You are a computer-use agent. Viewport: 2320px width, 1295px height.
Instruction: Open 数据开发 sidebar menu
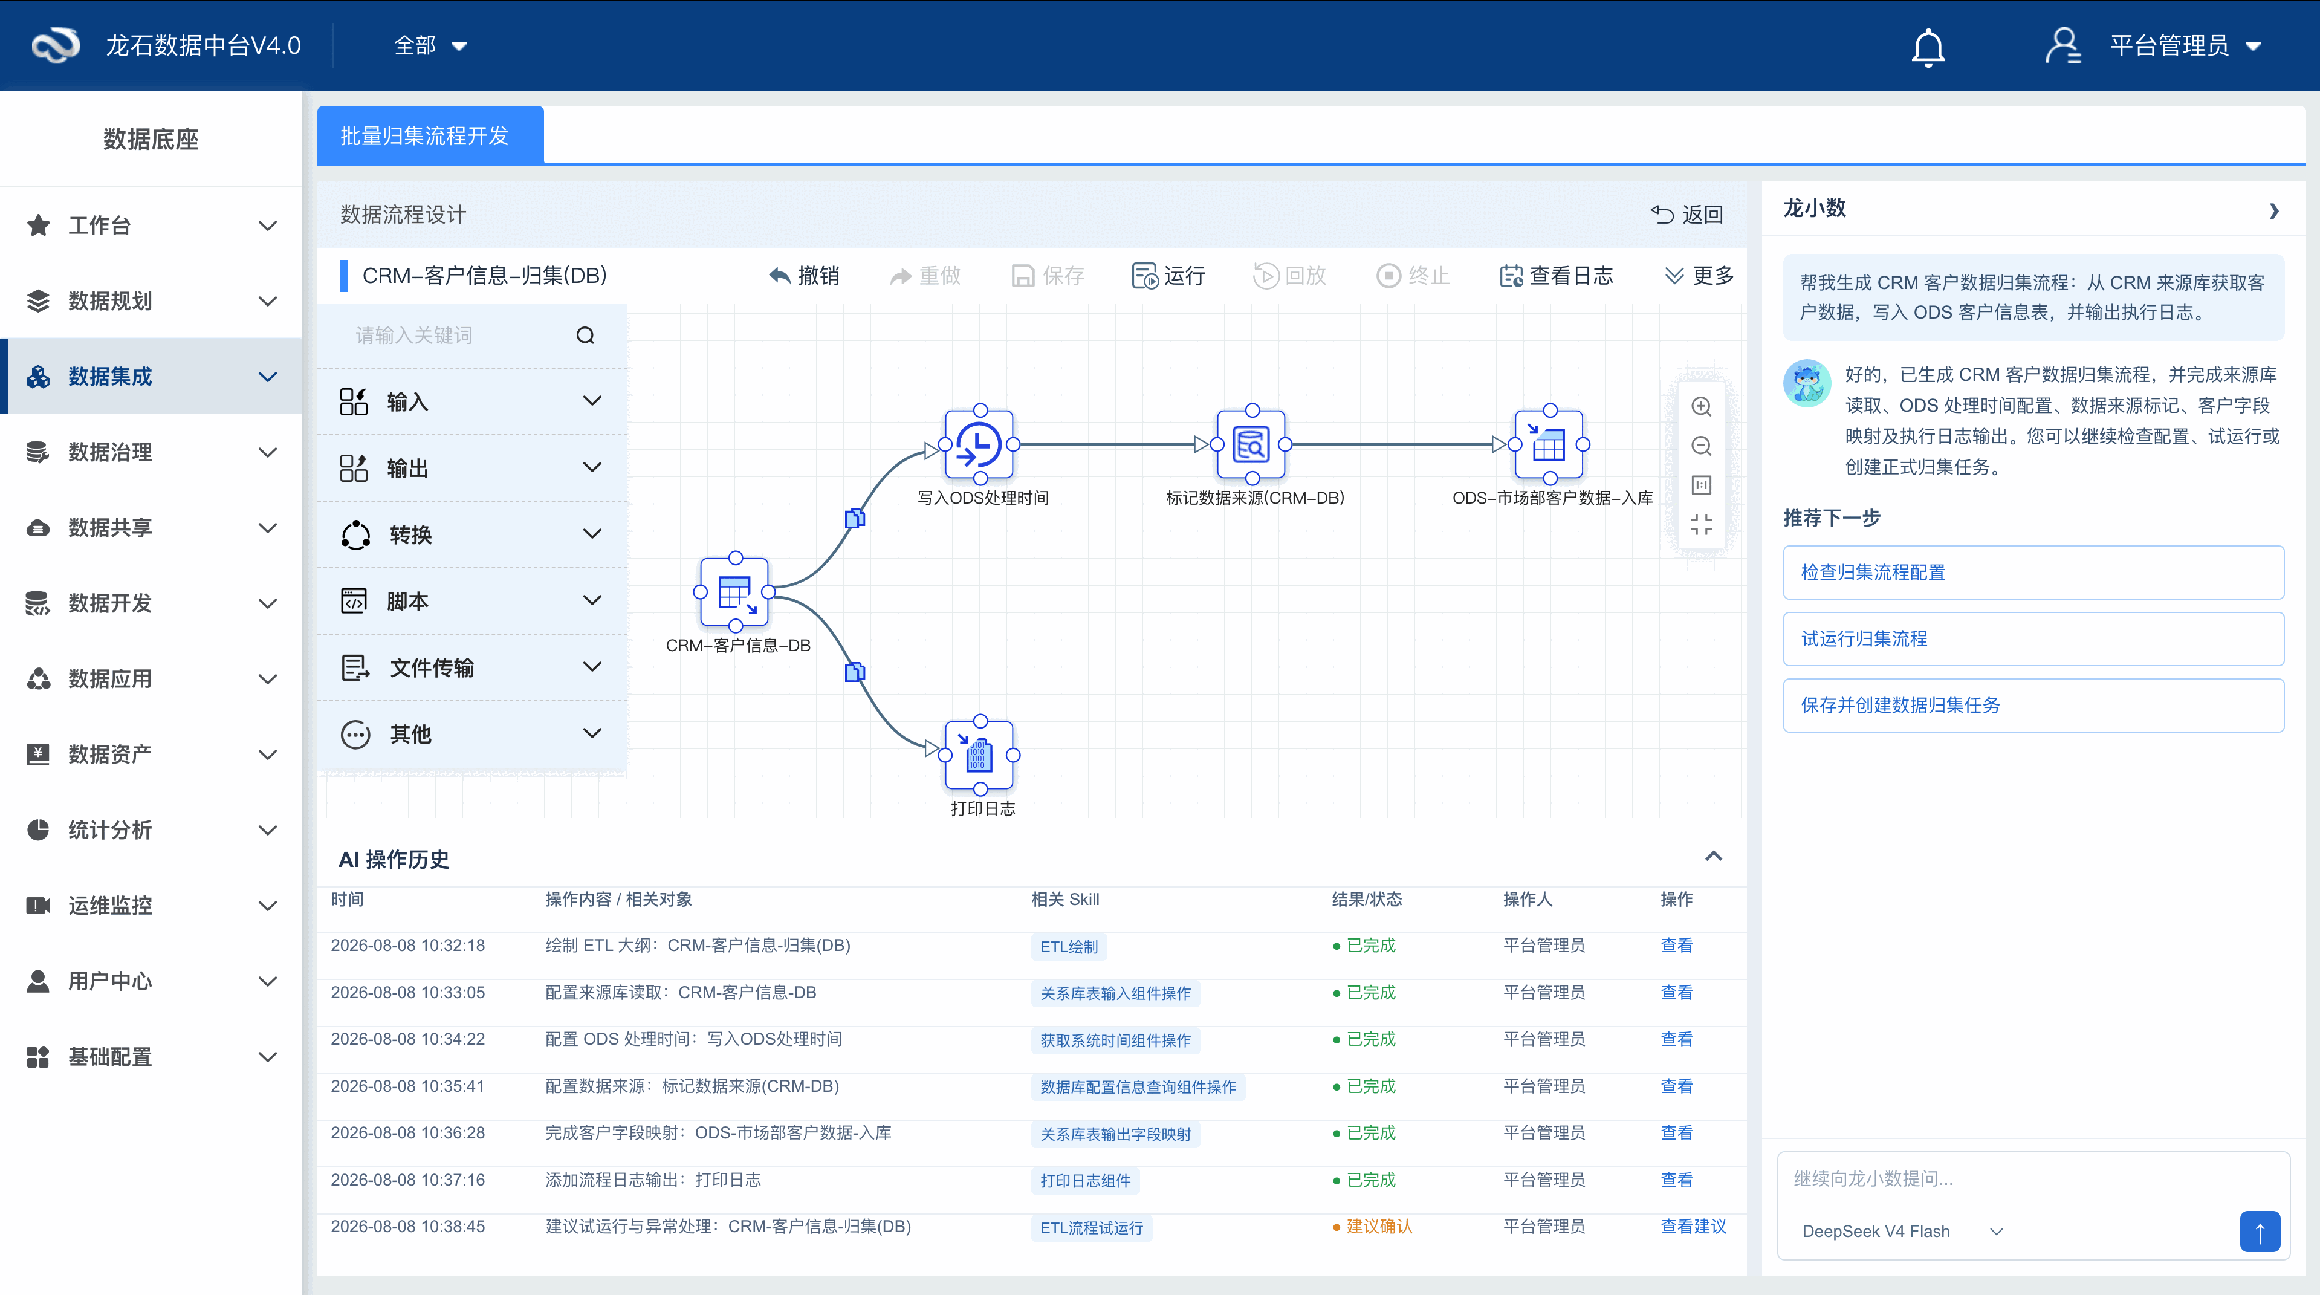pos(151,603)
